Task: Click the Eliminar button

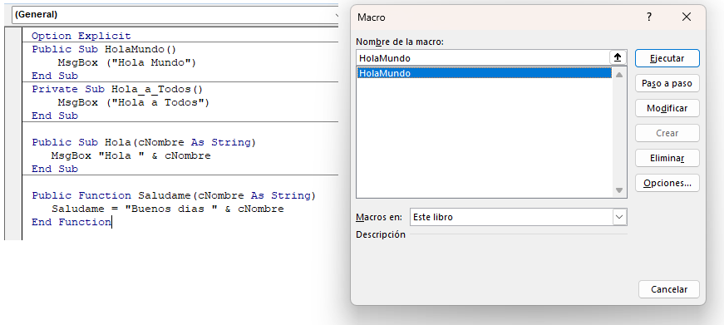Action: pos(667,159)
